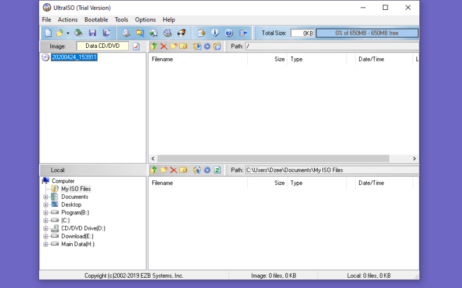
Task: Click red X delete icon in Local toolbar
Action: 174,170
